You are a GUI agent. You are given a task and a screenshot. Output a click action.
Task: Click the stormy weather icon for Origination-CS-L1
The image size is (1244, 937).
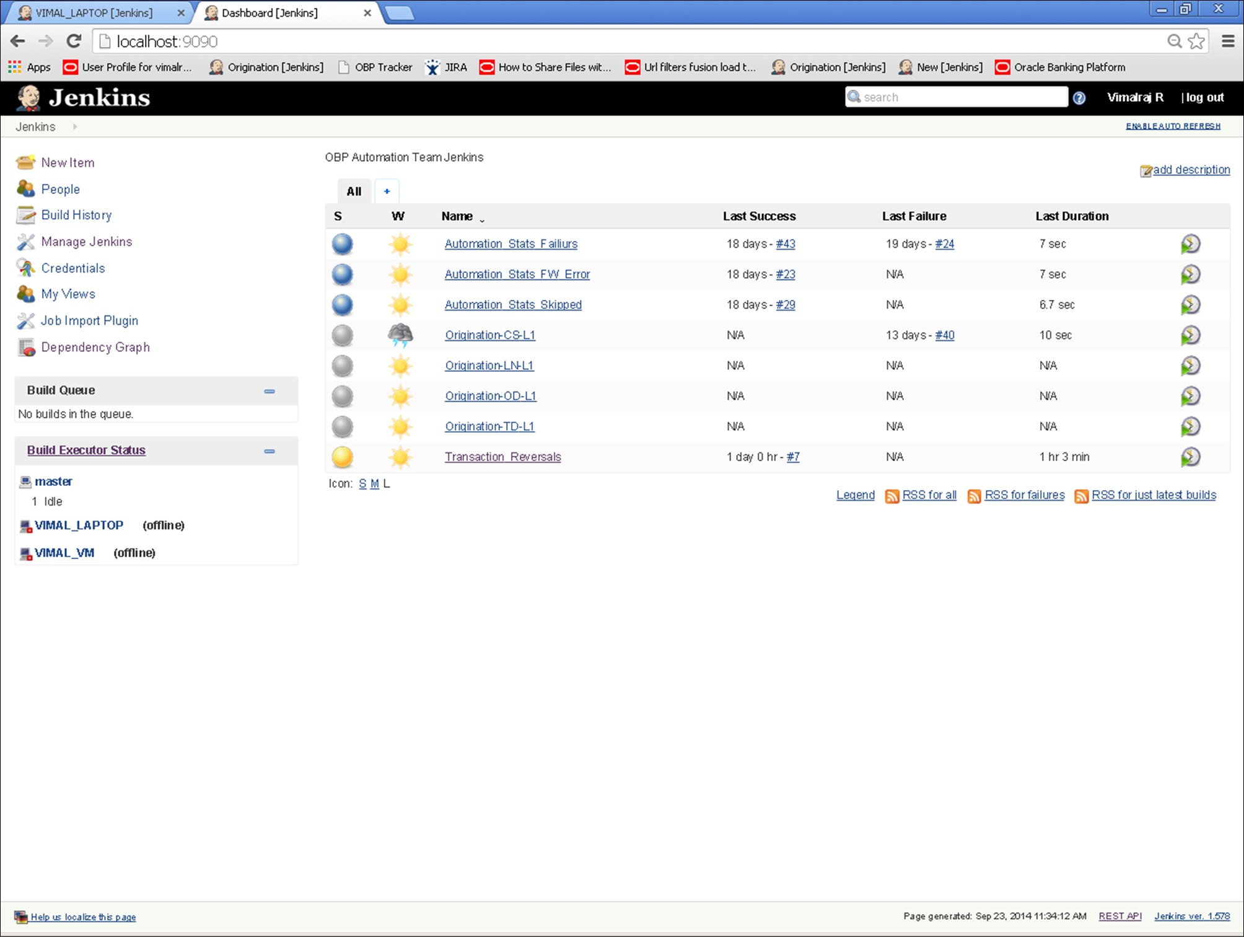coord(400,335)
